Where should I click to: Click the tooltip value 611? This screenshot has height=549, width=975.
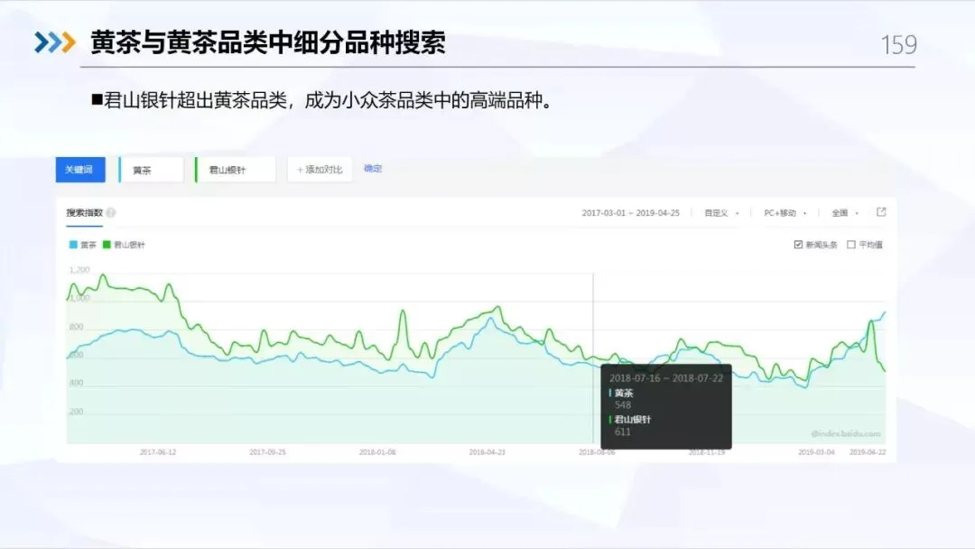coord(622,432)
